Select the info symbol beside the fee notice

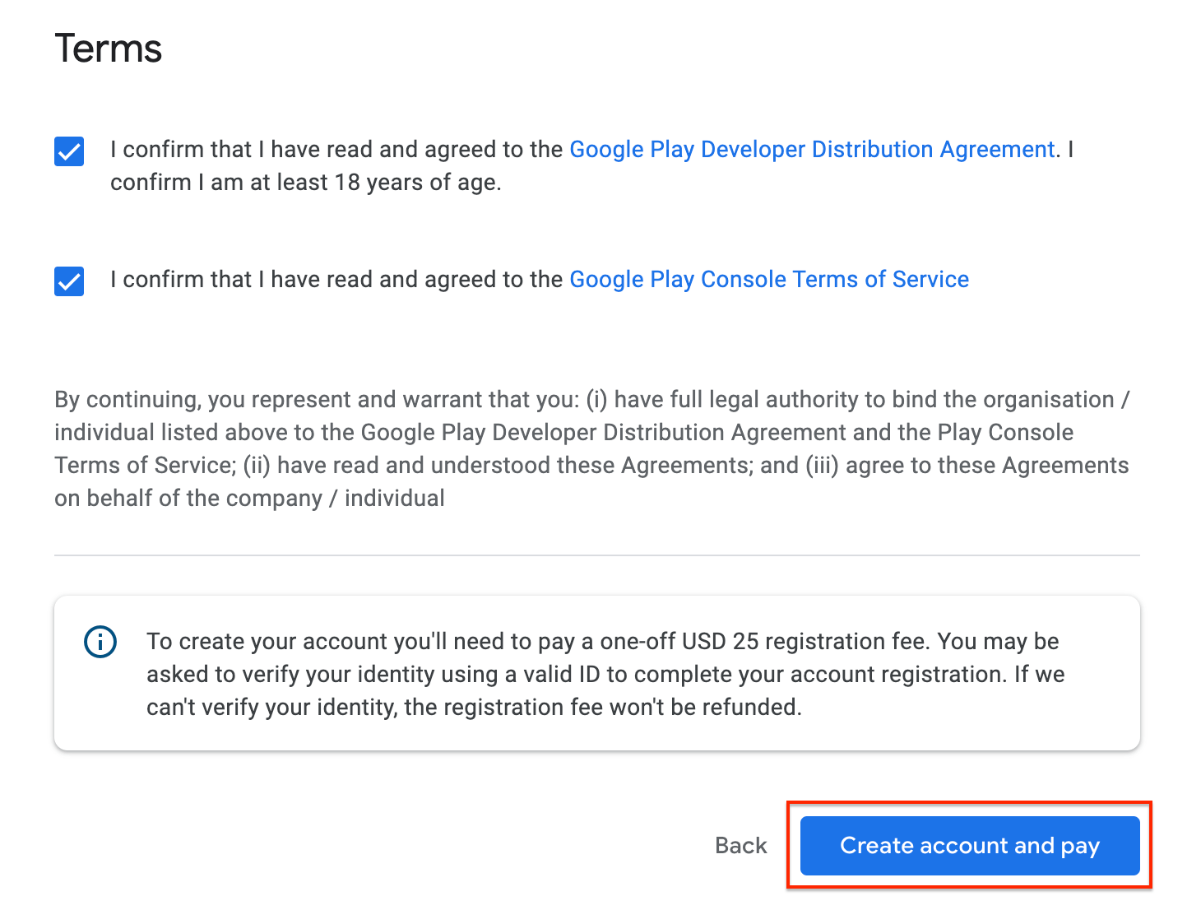(x=100, y=642)
